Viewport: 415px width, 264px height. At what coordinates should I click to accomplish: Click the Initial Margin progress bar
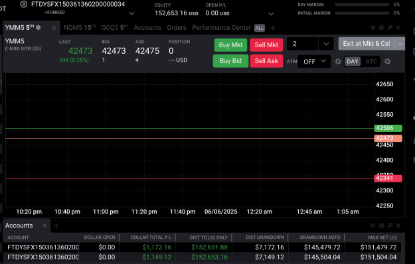pyautogui.click(x=362, y=13)
